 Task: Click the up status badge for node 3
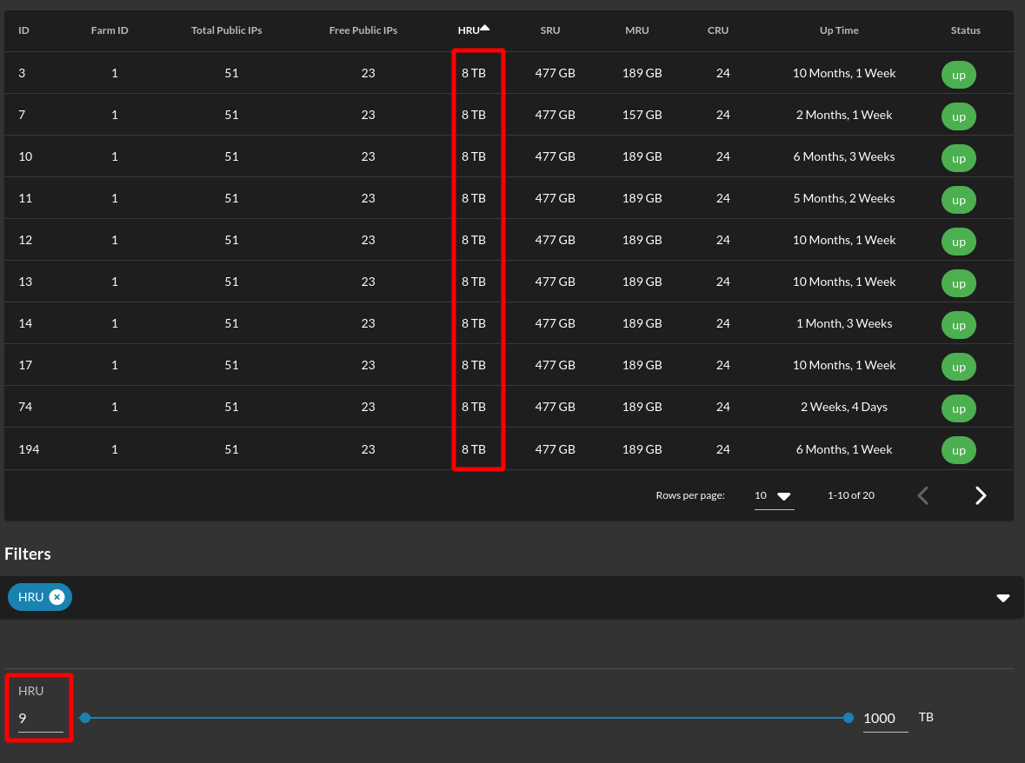click(958, 75)
